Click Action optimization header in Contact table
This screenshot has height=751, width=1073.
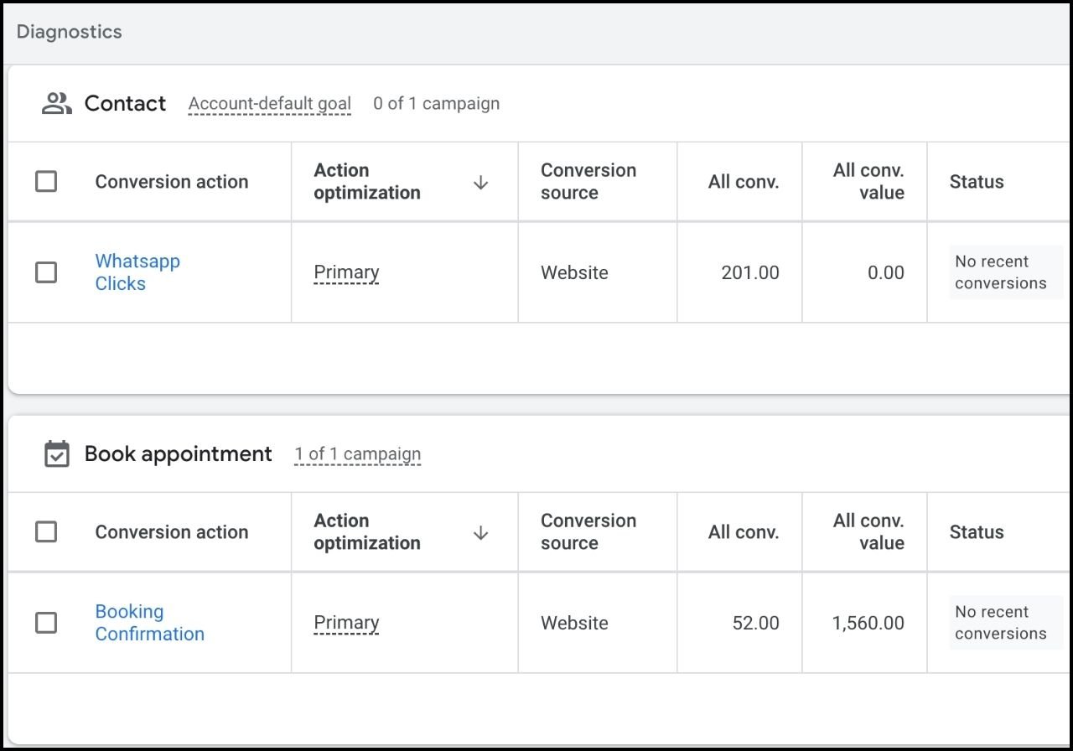click(366, 182)
